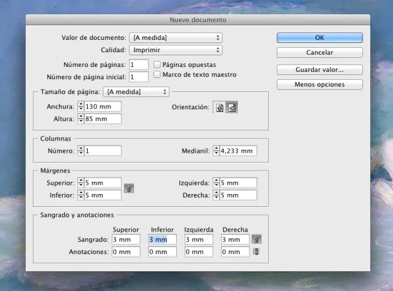The image size is (393, 291).
Task: Open the Tamaño de página dropdown
Action: [x=136, y=92]
